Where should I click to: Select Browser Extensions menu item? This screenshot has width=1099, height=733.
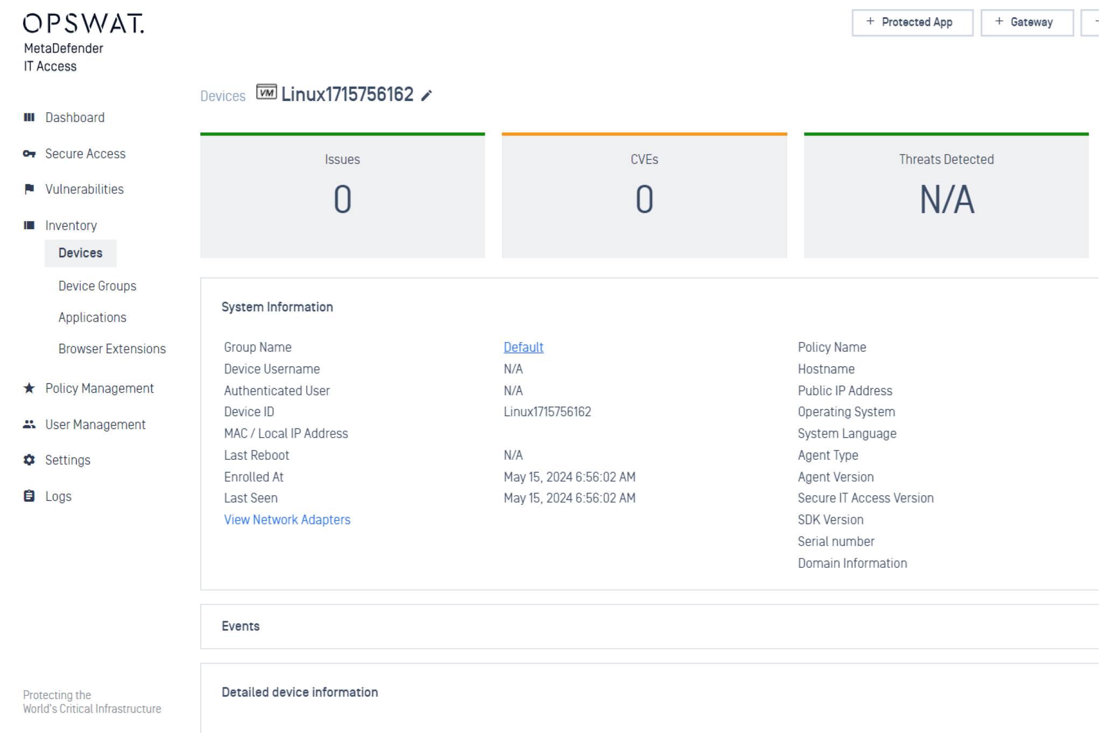click(x=112, y=348)
